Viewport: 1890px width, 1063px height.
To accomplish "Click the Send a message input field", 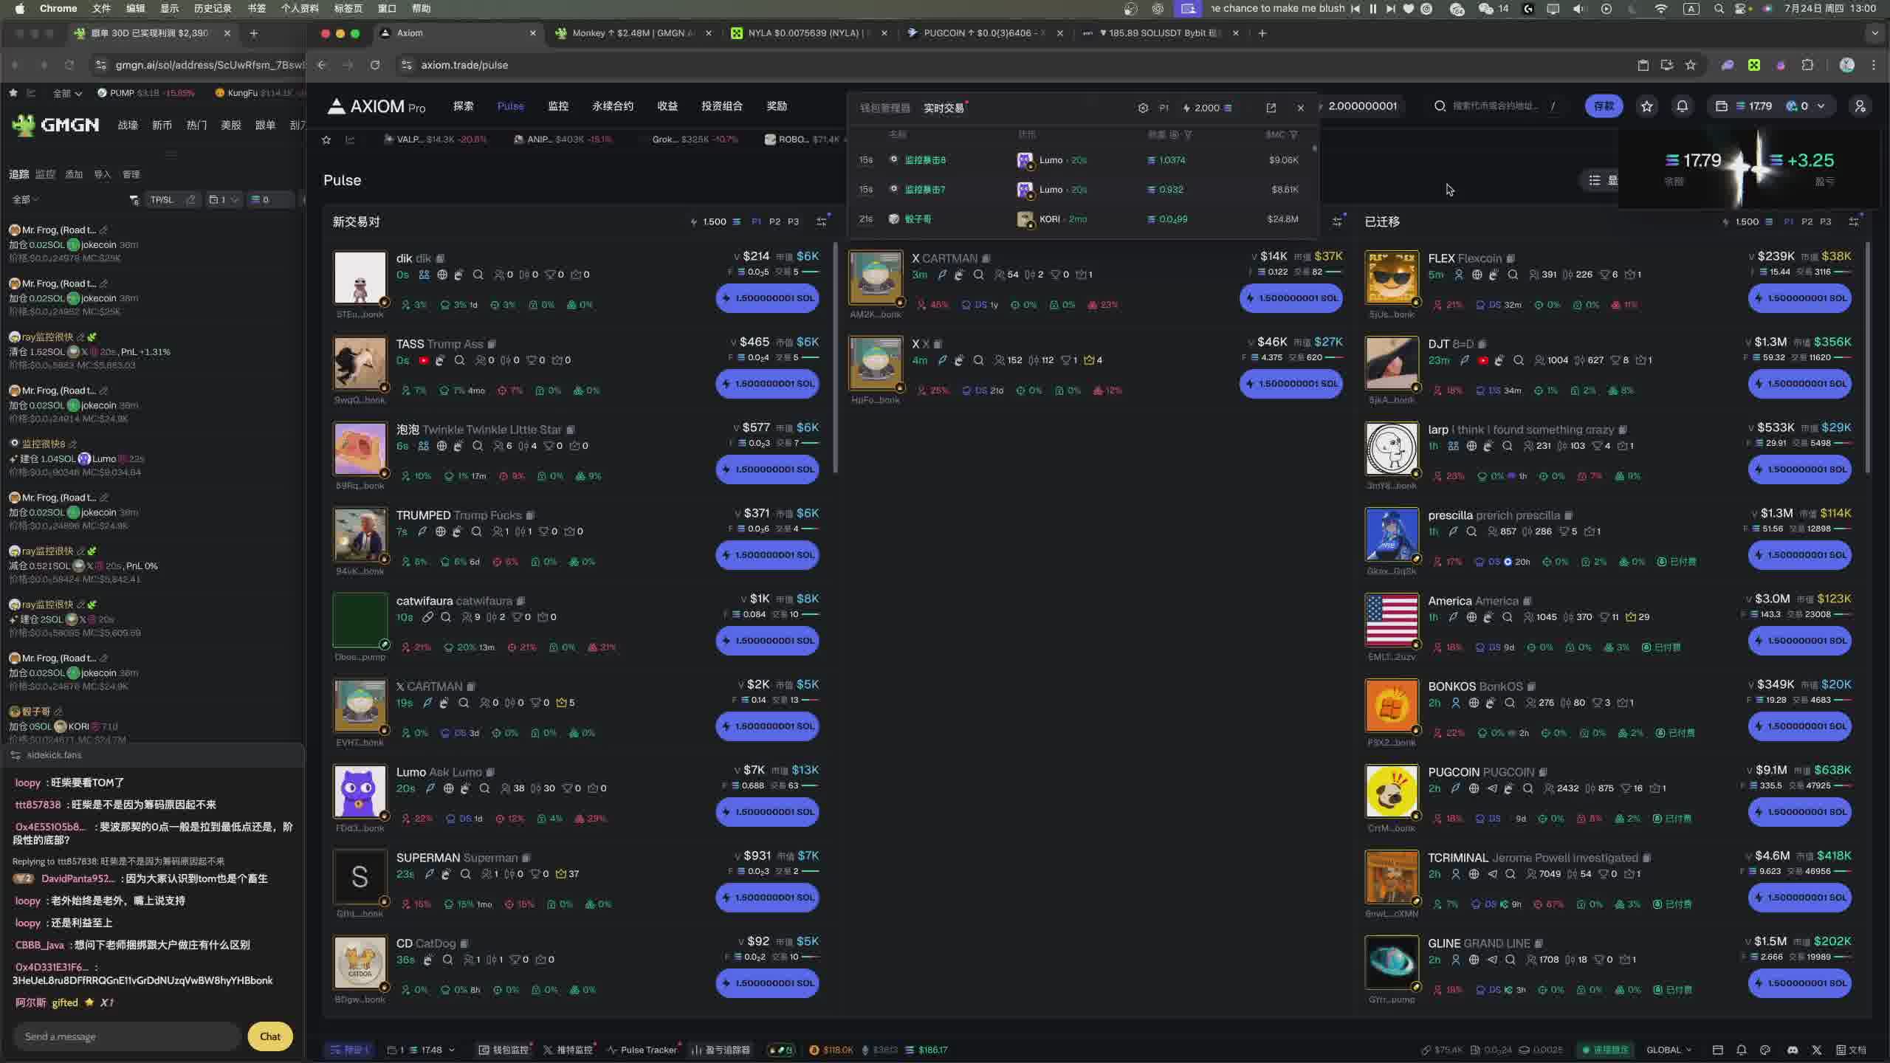I will (127, 1036).
